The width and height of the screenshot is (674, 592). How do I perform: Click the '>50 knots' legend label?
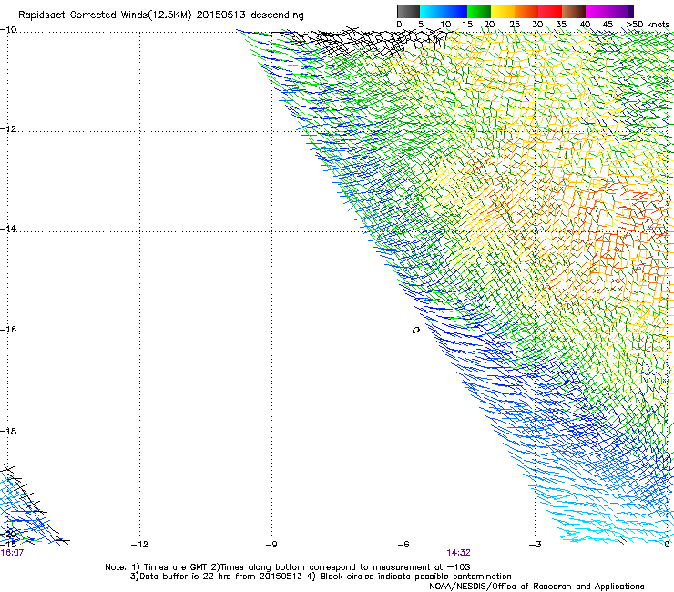[648, 25]
